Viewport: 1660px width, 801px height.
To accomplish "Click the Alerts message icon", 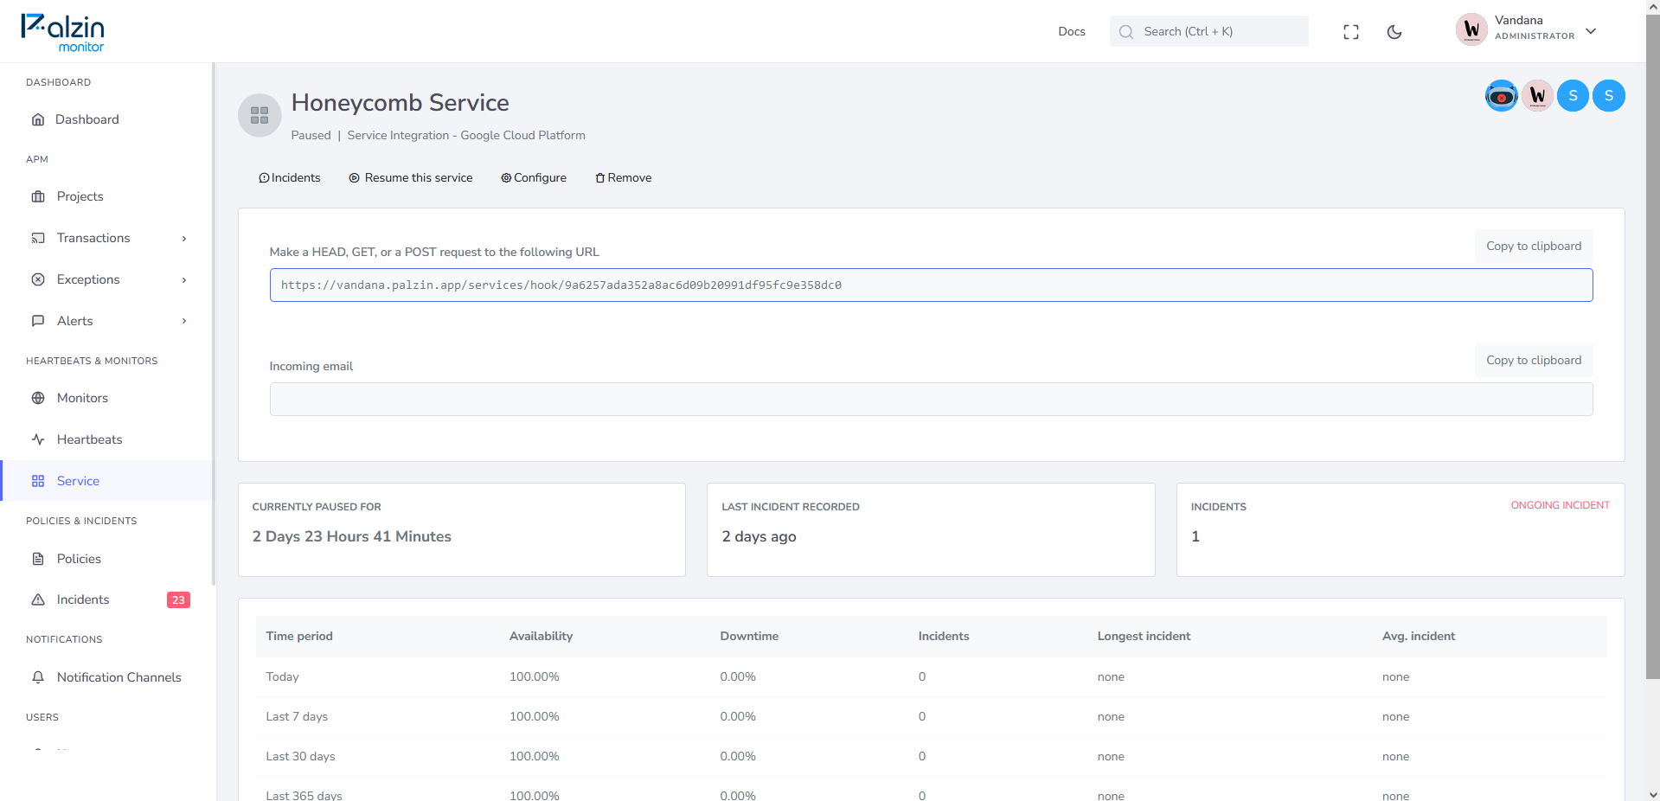I will click(x=38, y=321).
